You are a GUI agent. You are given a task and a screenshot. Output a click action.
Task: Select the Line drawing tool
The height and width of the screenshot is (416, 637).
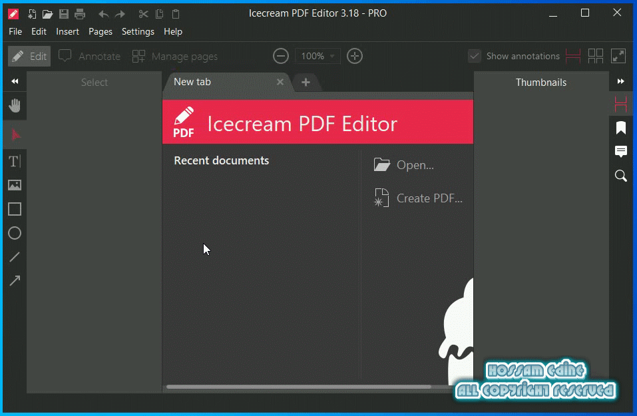[15, 257]
